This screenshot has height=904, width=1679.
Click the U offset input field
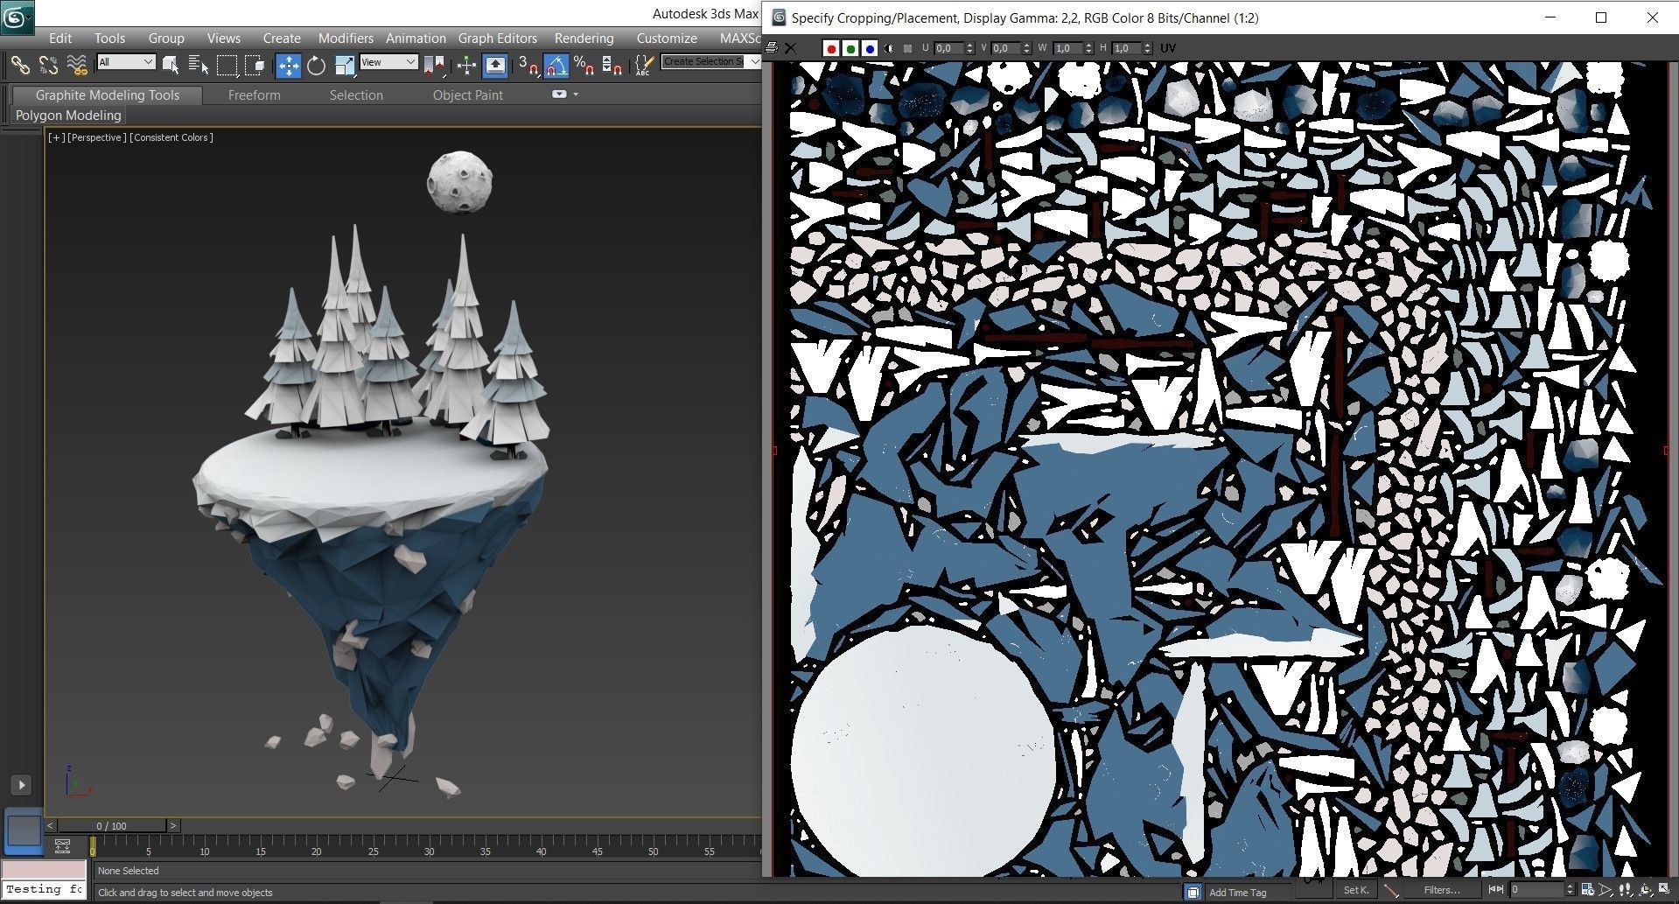(948, 48)
